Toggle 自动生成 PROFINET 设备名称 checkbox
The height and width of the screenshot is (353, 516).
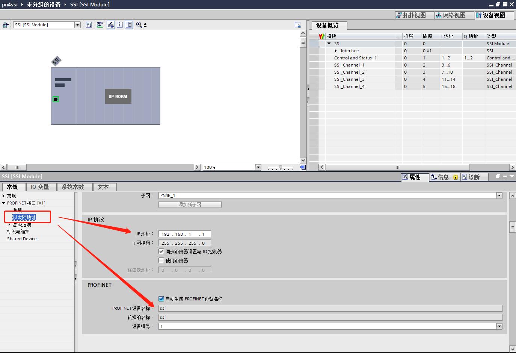pyautogui.click(x=161, y=299)
